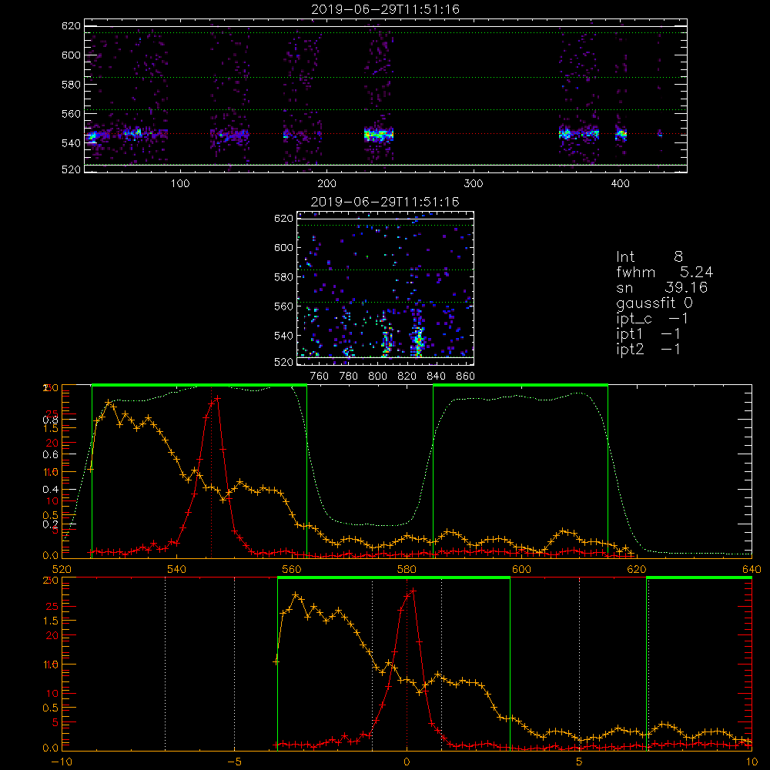
Task: Click the left thick green bar atop profile plot
Action: click(x=199, y=386)
